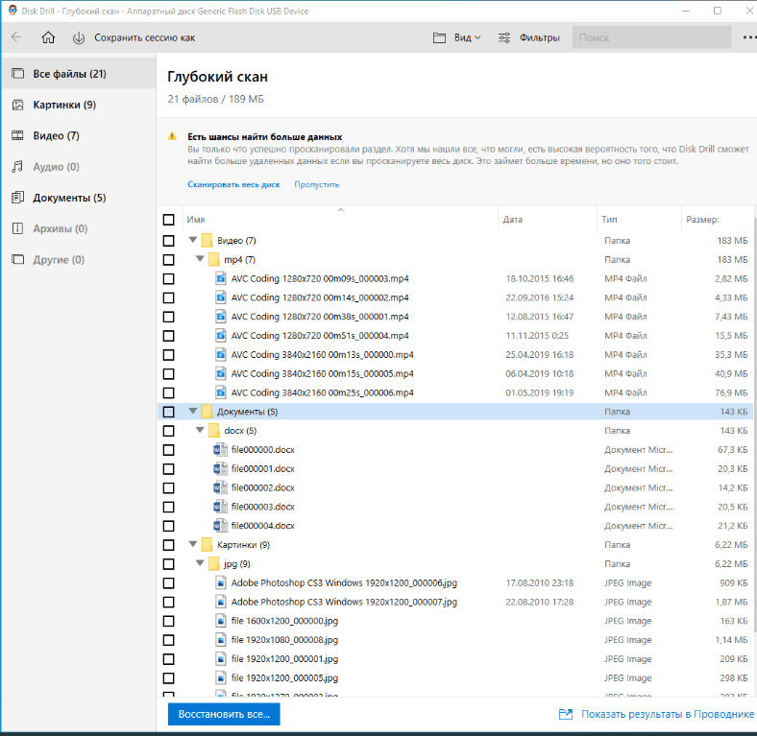Open the Вид dropdown menu

457,37
